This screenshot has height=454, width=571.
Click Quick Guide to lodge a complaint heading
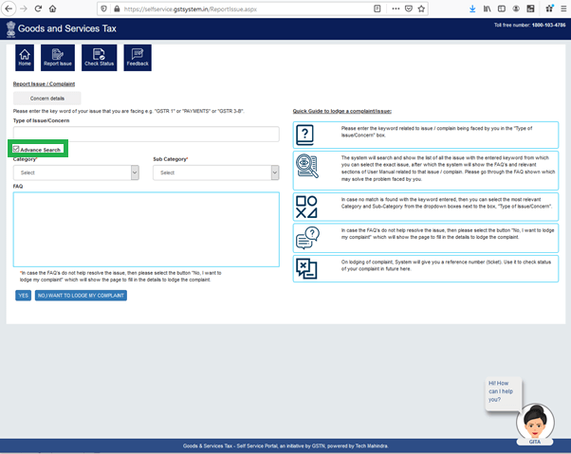coord(342,111)
